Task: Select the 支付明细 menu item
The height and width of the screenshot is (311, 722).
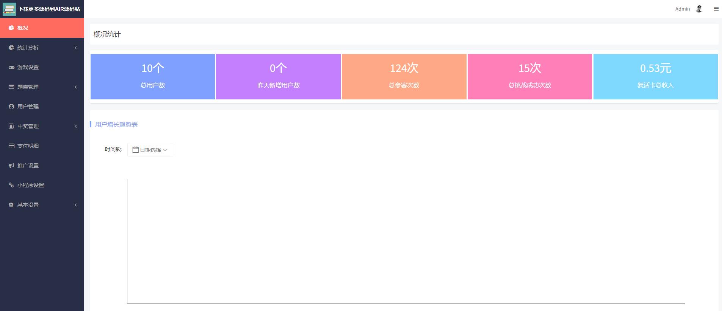Action: tap(28, 146)
